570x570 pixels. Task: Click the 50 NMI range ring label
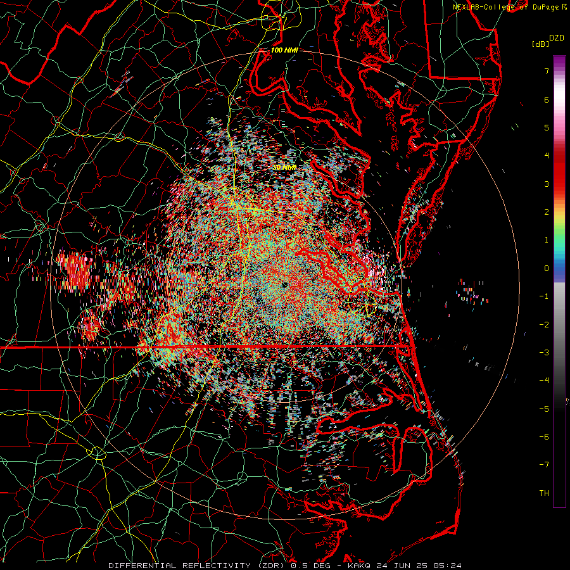coord(284,167)
